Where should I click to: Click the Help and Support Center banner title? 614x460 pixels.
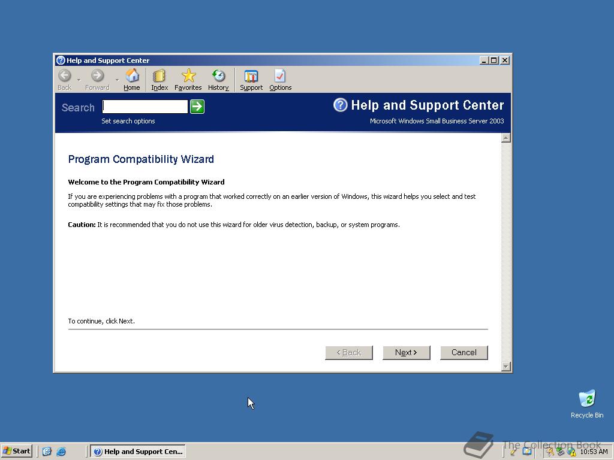tap(427, 105)
